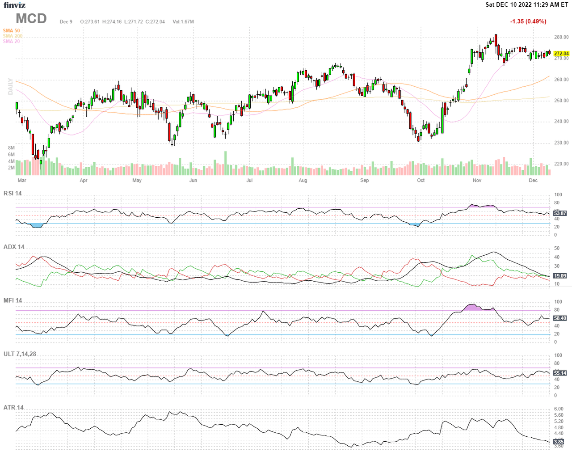Image resolution: width=572 pixels, height=456 pixels.
Task: Click the ULT 7,14,28 indicator title
Action: tap(20, 354)
